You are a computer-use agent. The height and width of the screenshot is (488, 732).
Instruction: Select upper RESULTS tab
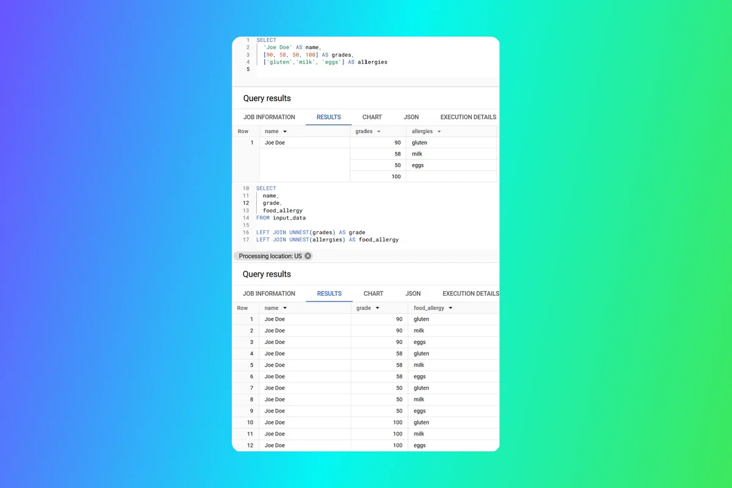(329, 117)
